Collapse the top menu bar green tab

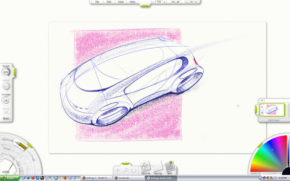pyautogui.click(x=145, y=6)
